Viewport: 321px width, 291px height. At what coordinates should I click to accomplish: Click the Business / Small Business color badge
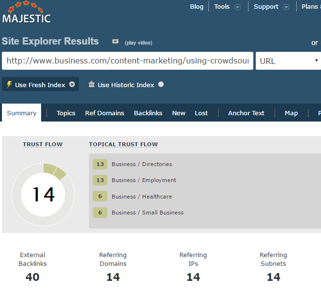tap(100, 213)
